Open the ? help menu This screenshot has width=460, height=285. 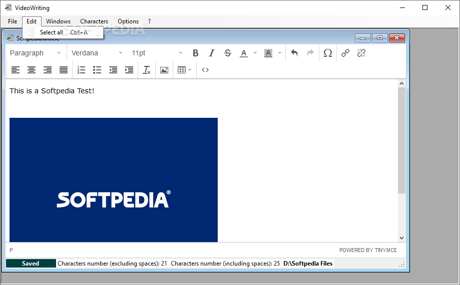[x=149, y=21]
